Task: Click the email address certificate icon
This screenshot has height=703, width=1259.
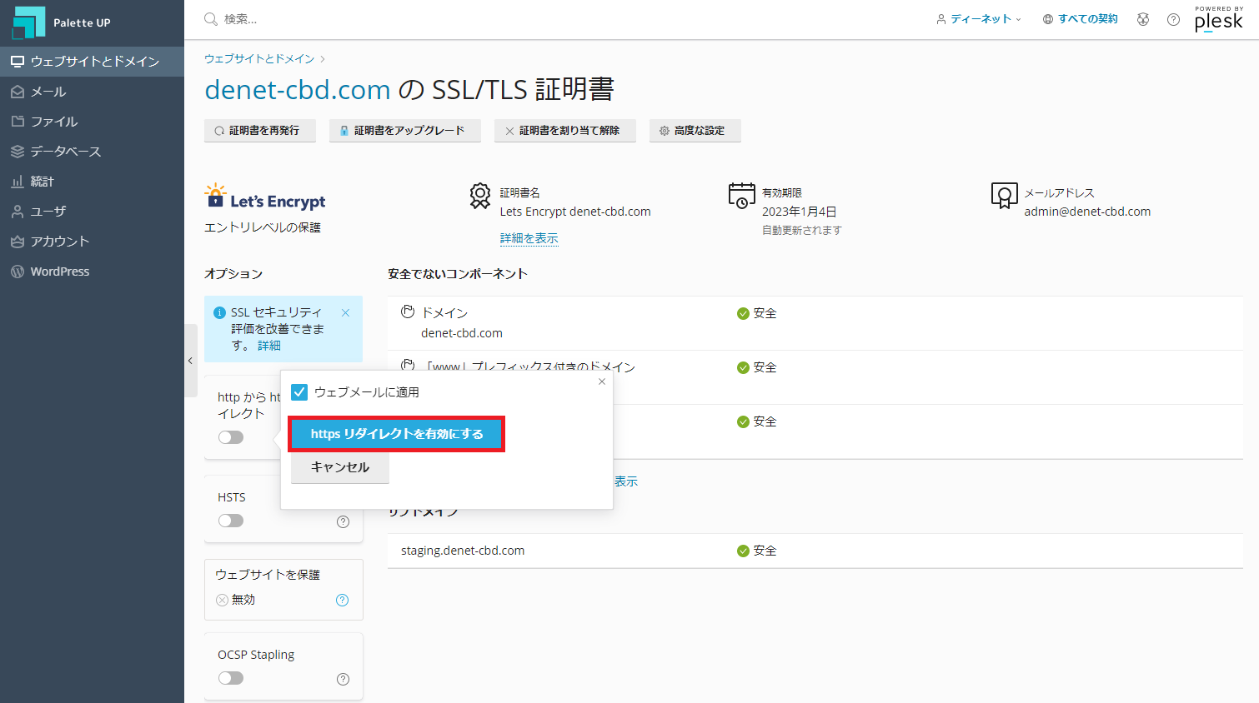Action: 1004,196
